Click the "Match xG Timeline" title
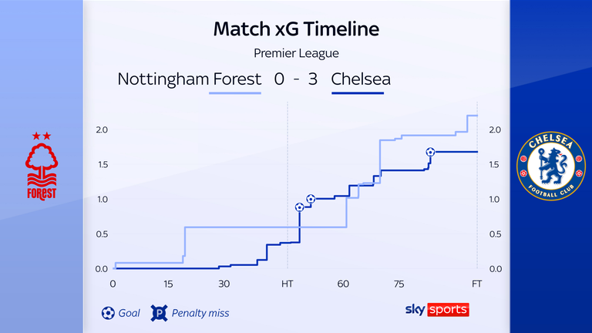This screenshot has width=592, height=333. (296, 30)
